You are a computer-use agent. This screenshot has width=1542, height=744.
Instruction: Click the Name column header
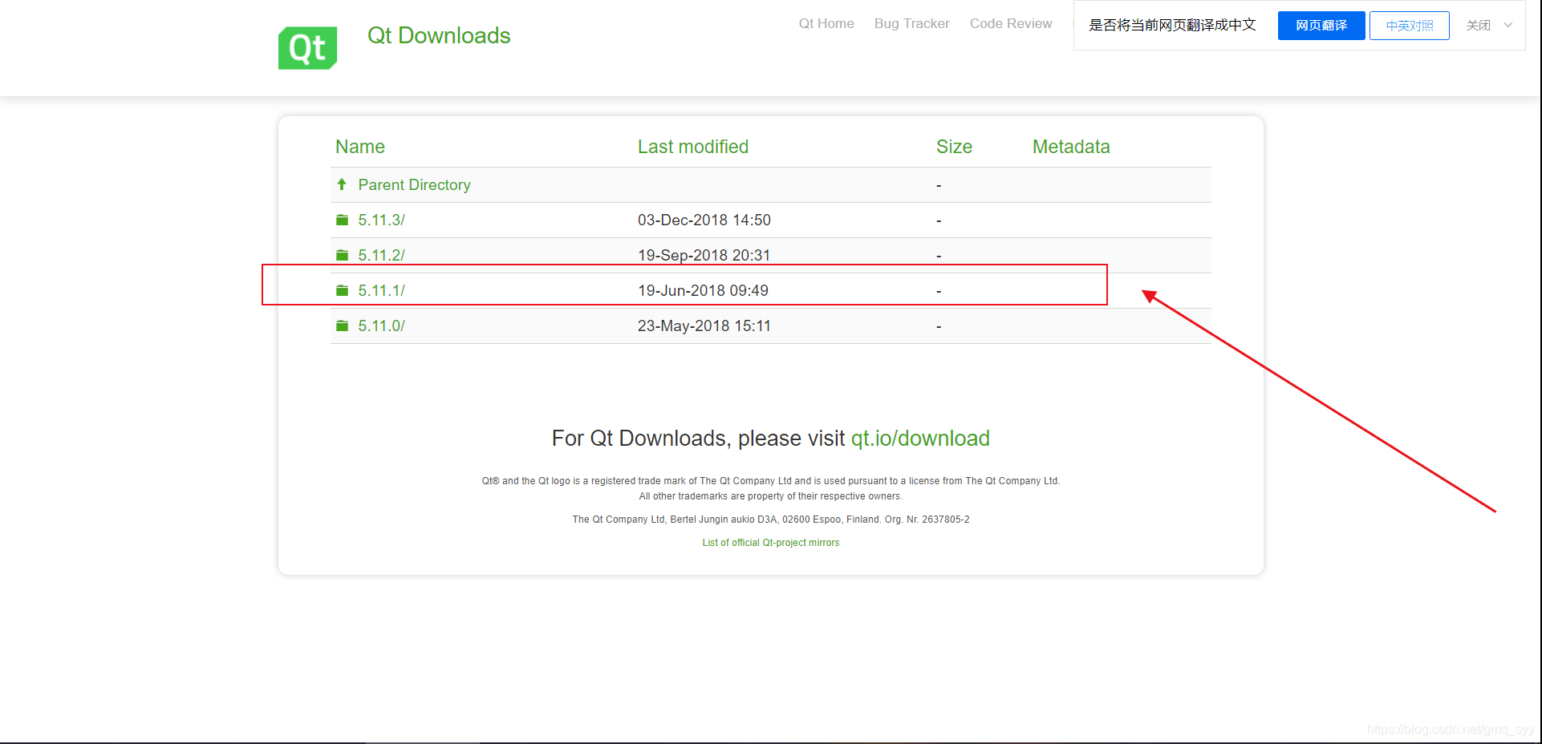(x=360, y=147)
